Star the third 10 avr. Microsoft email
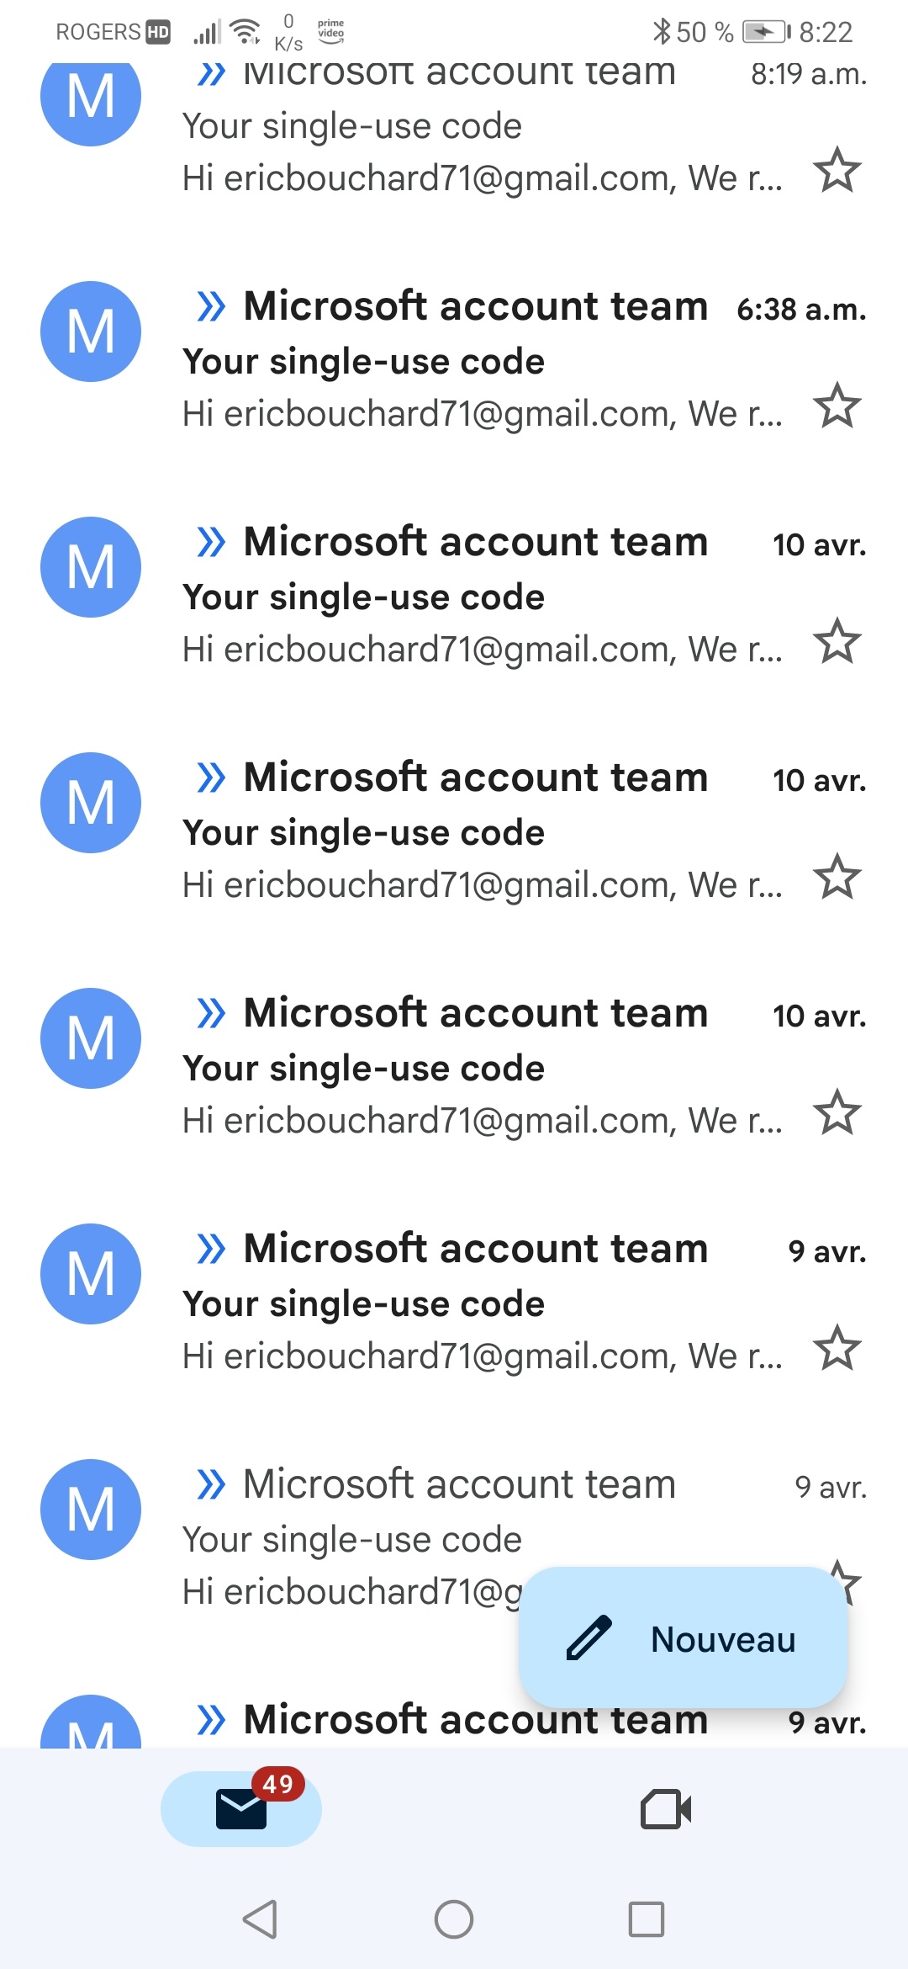The width and height of the screenshot is (908, 1969). click(x=837, y=1112)
